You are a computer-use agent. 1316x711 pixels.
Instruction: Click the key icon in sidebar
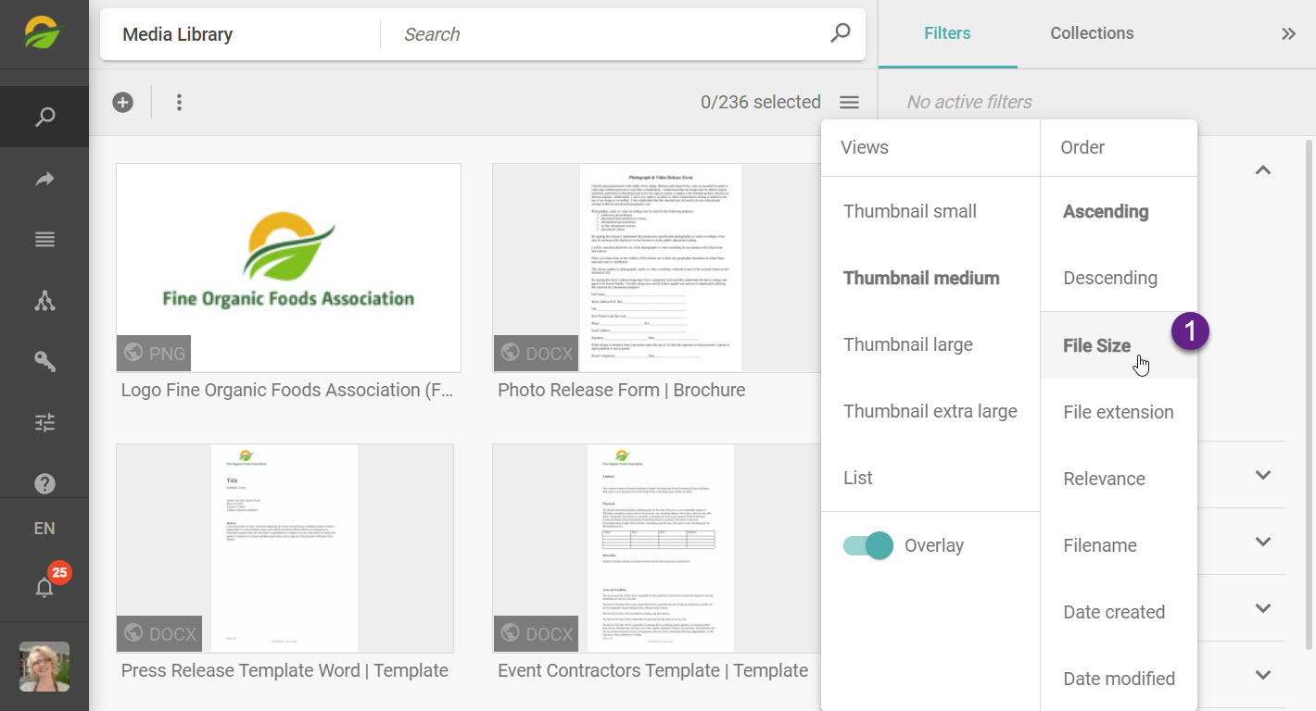(44, 361)
